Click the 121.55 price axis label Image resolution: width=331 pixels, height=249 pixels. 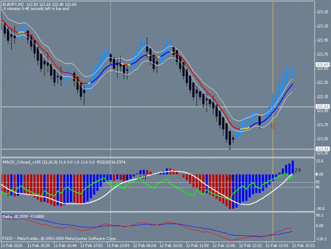323,139
